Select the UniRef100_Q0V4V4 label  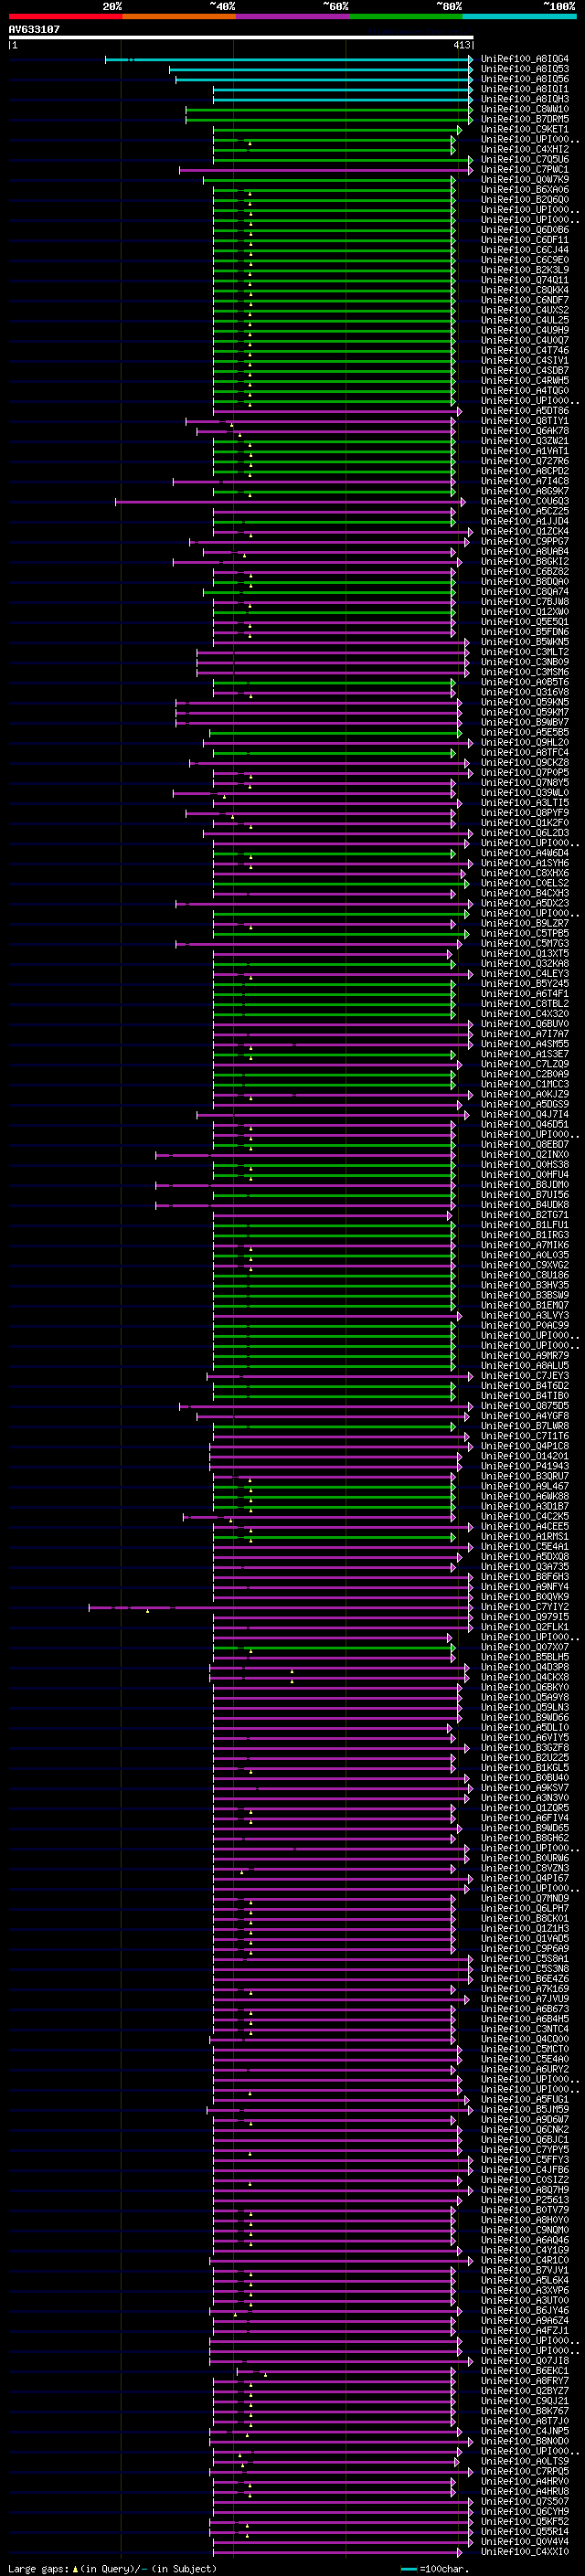pyautogui.click(x=525, y=2541)
